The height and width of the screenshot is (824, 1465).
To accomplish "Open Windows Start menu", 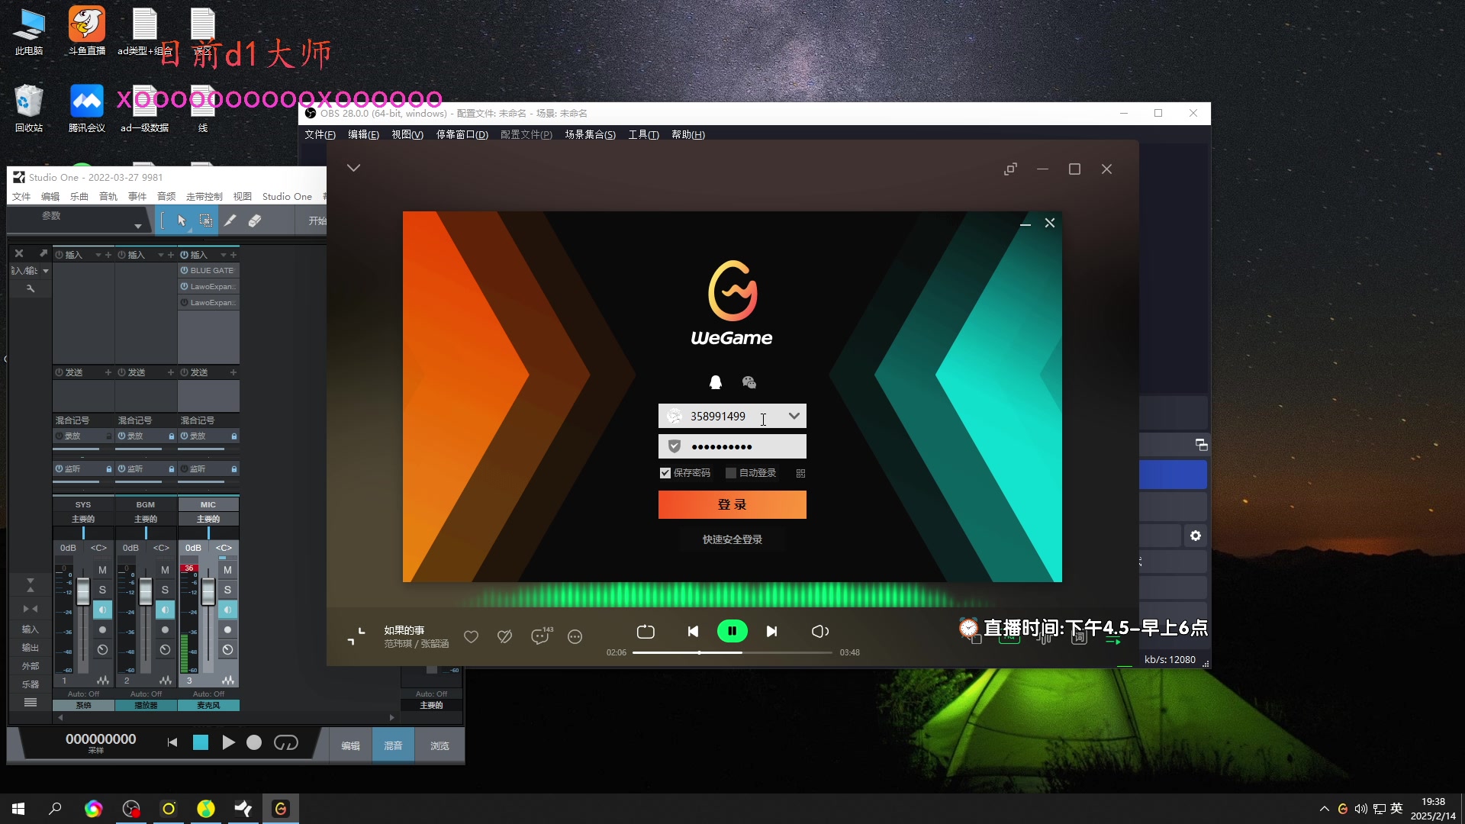I will pyautogui.click(x=18, y=809).
